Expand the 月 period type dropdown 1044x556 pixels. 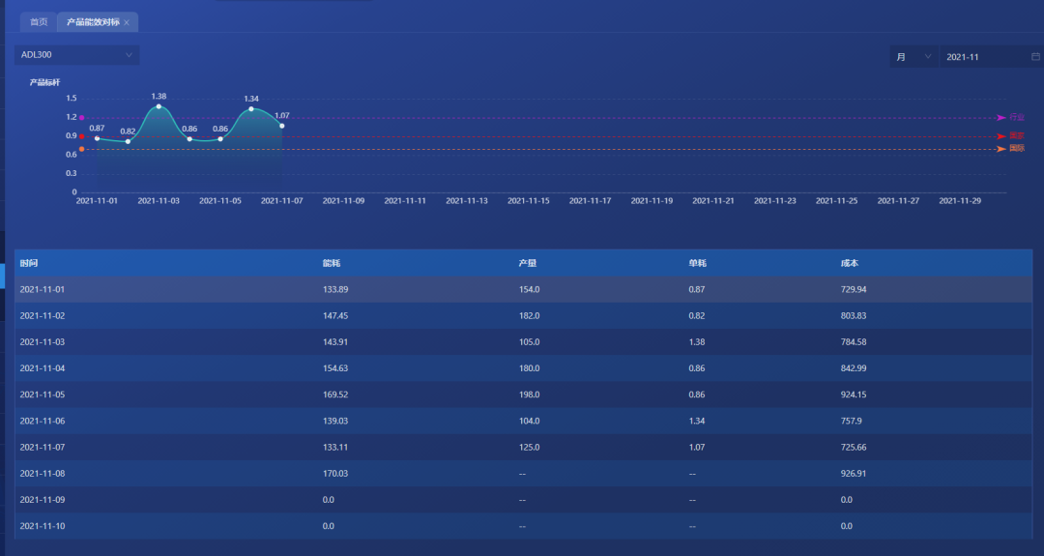coord(913,57)
